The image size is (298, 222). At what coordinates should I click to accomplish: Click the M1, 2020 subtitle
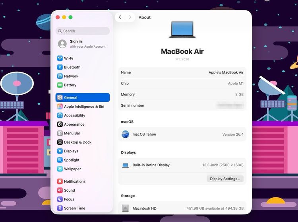(182, 59)
